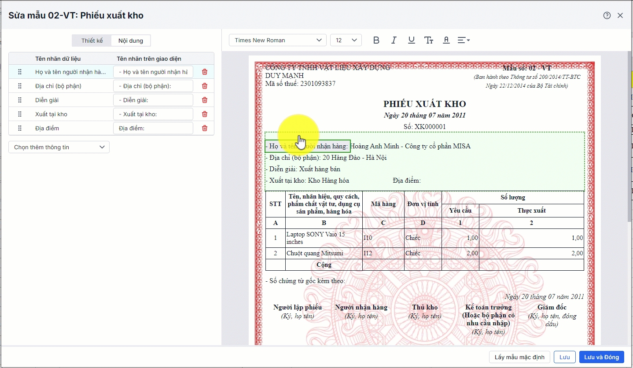The height and width of the screenshot is (368, 633).
Task: Expand 'Chọn thêm thông tin' dropdown
Action: coord(59,147)
